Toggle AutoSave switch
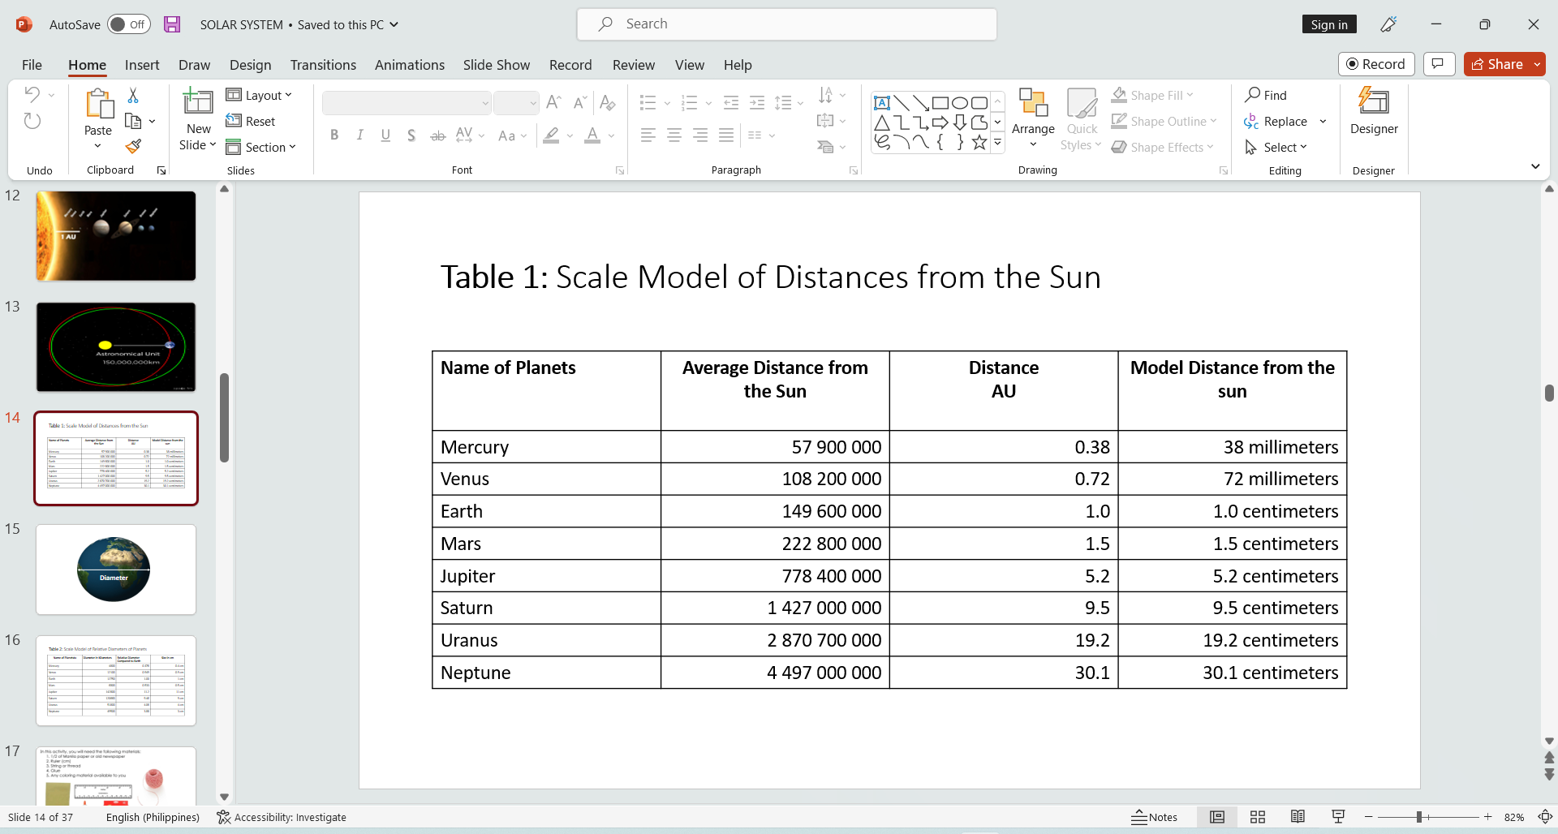 pos(128,24)
